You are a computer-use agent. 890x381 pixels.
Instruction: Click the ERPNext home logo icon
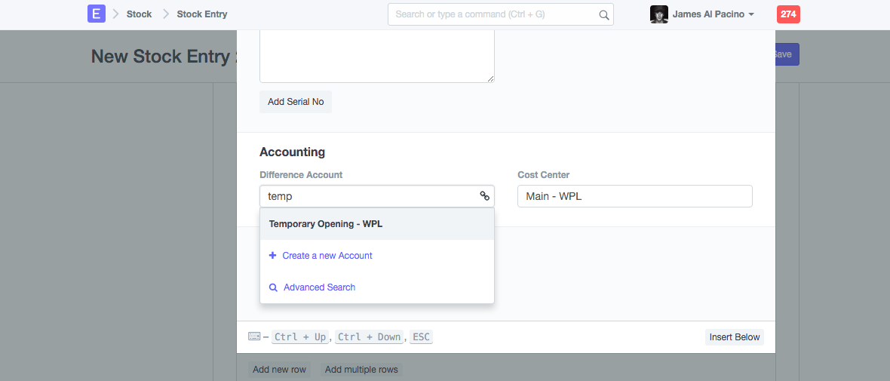pos(96,14)
